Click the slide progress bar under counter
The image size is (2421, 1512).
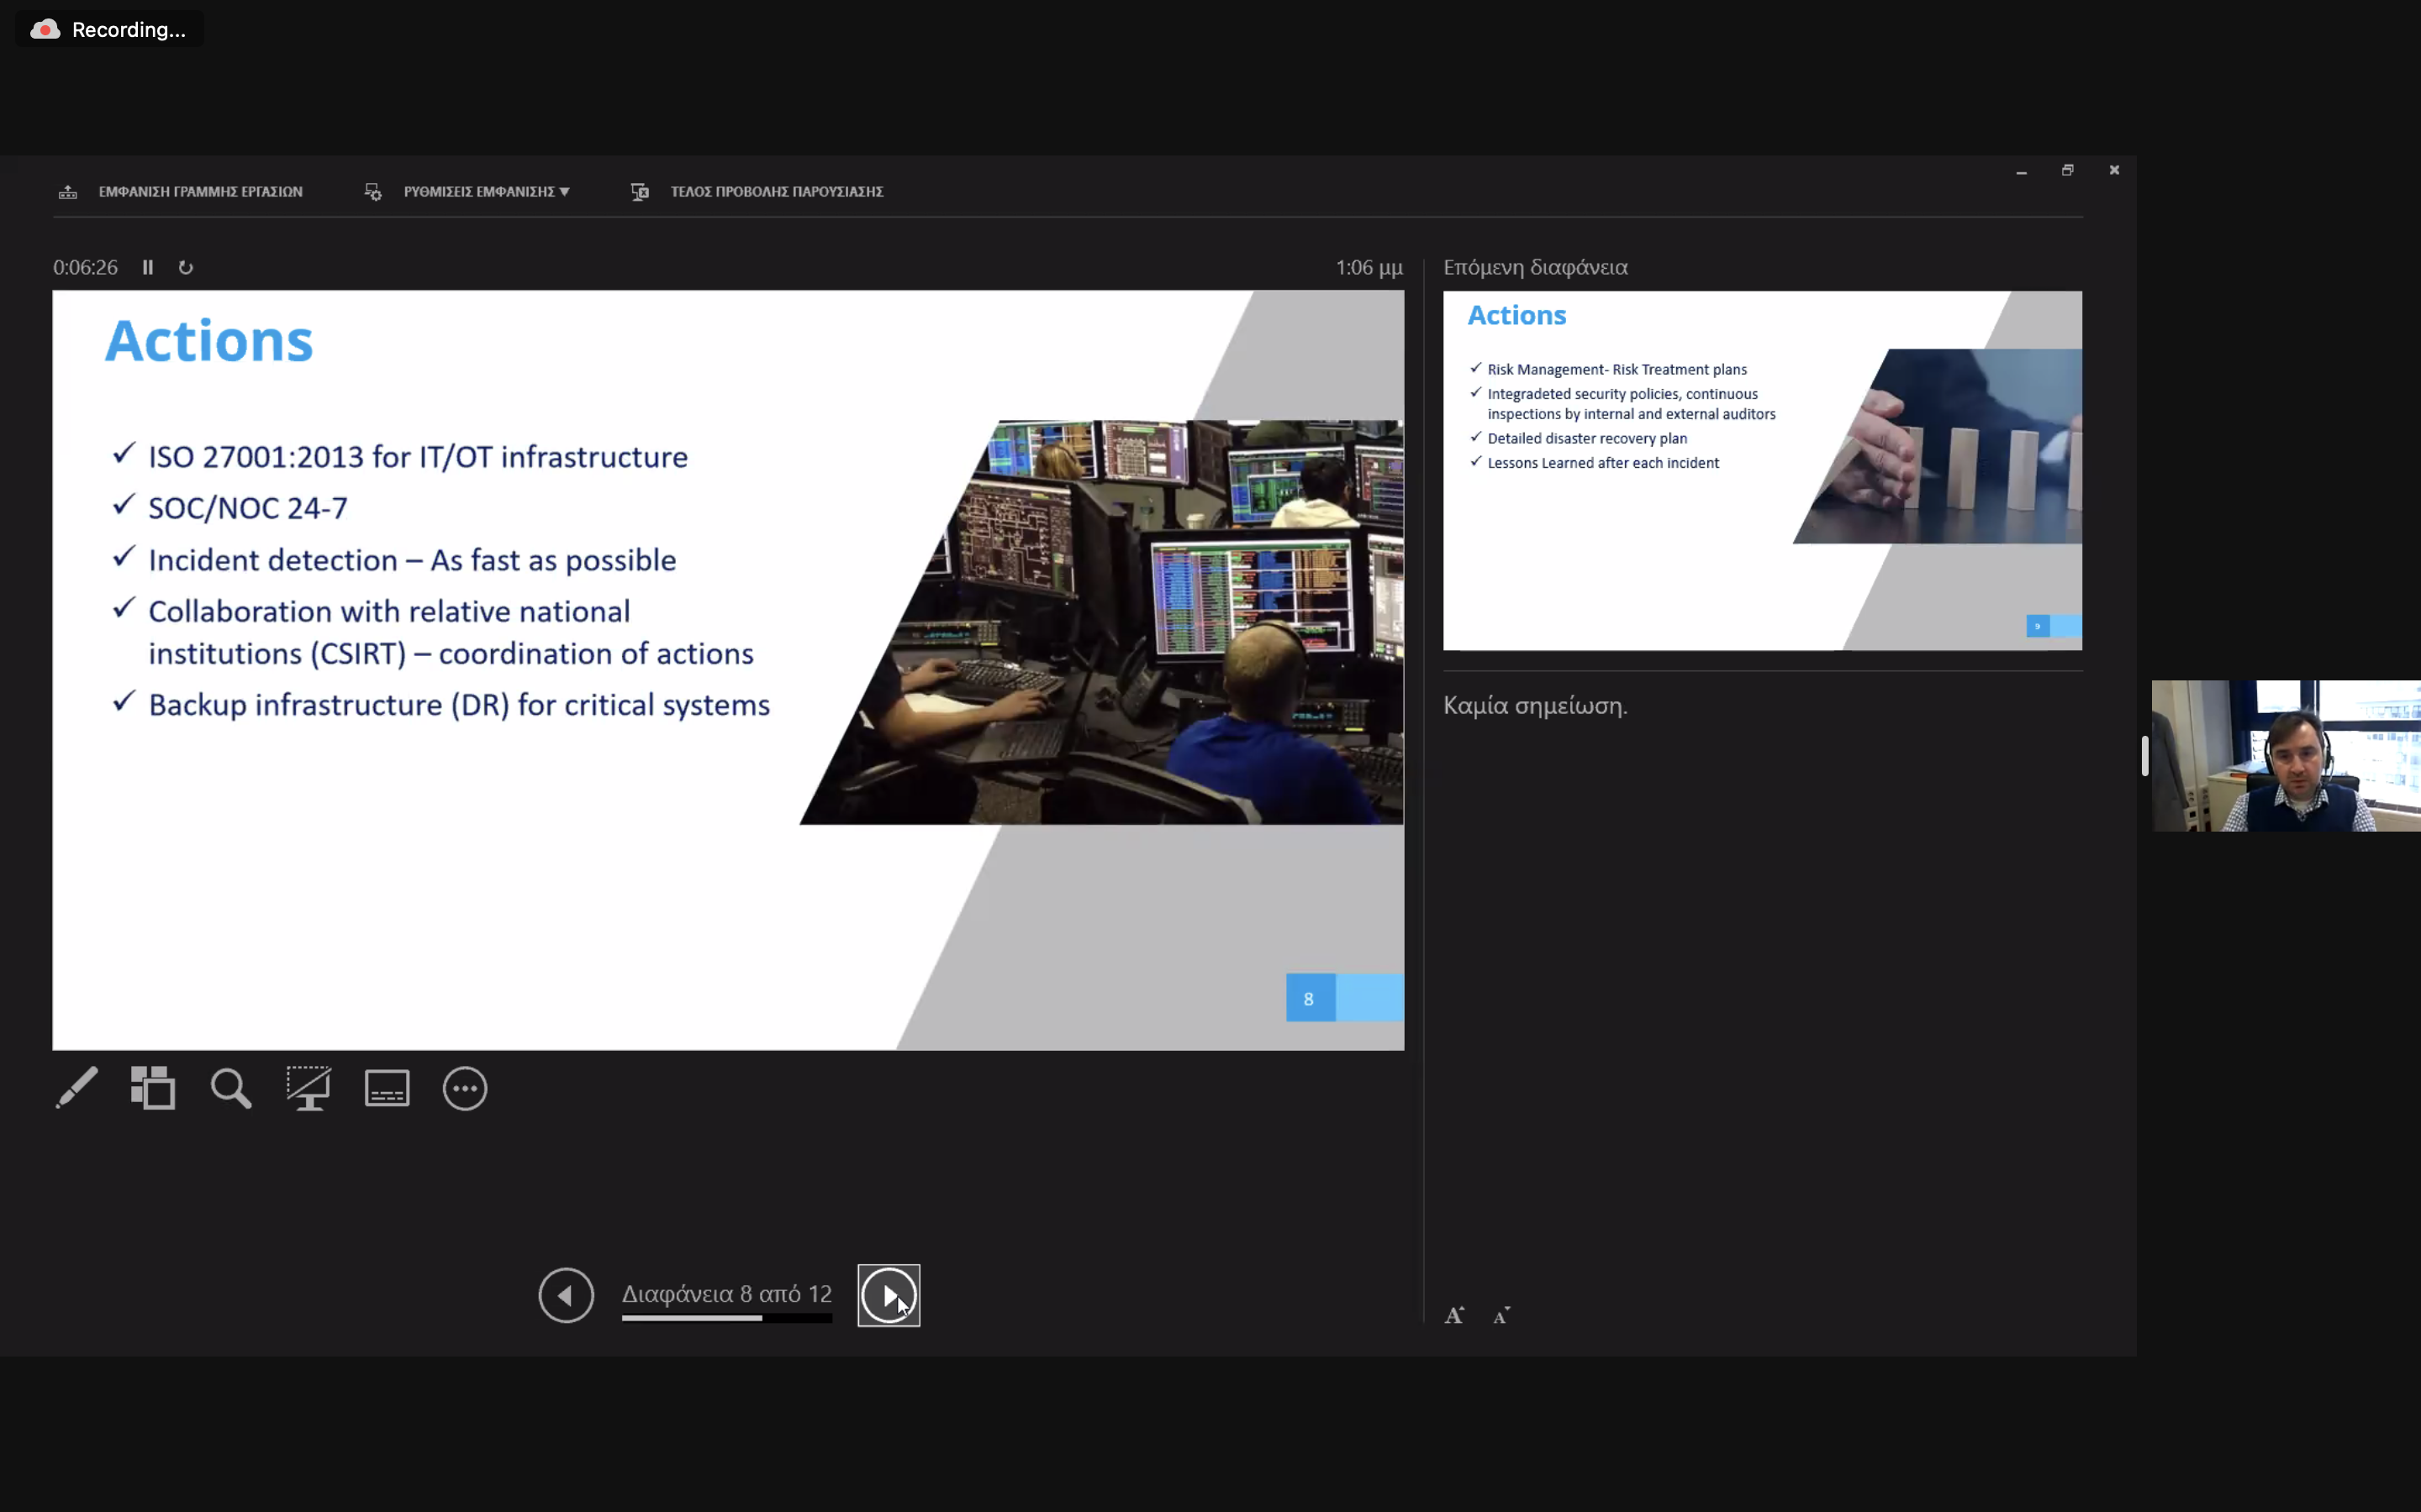[x=726, y=1318]
